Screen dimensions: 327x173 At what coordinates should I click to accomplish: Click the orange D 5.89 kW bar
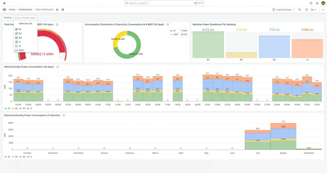(x=307, y=49)
